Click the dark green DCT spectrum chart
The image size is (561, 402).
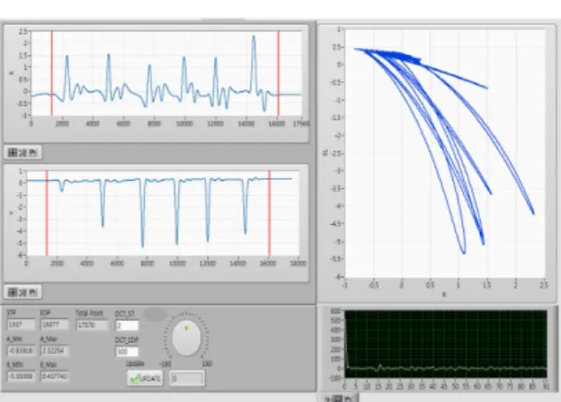click(446, 344)
